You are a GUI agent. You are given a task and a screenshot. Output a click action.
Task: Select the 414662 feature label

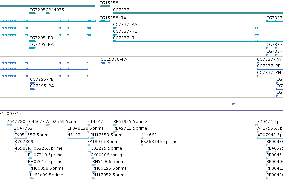(149, 135)
